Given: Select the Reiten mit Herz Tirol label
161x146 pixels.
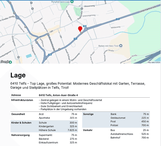Looking at the screenshot, I should pos(109,46).
